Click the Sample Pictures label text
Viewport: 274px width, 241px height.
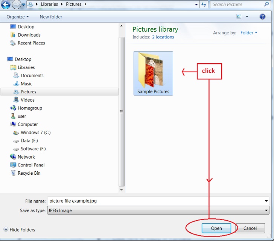pyautogui.click(x=153, y=92)
